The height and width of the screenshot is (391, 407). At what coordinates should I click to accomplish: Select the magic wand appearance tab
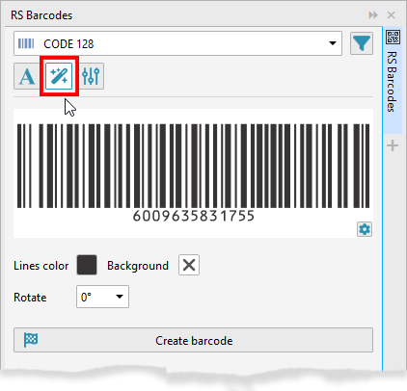59,76
